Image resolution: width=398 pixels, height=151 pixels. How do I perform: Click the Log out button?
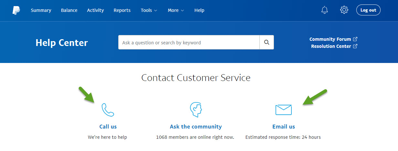click(x=368, y=10)
